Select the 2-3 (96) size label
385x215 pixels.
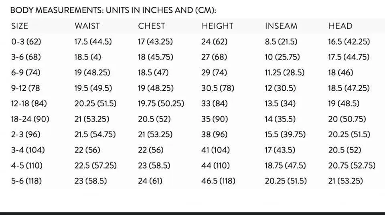[x=26, y=134]
